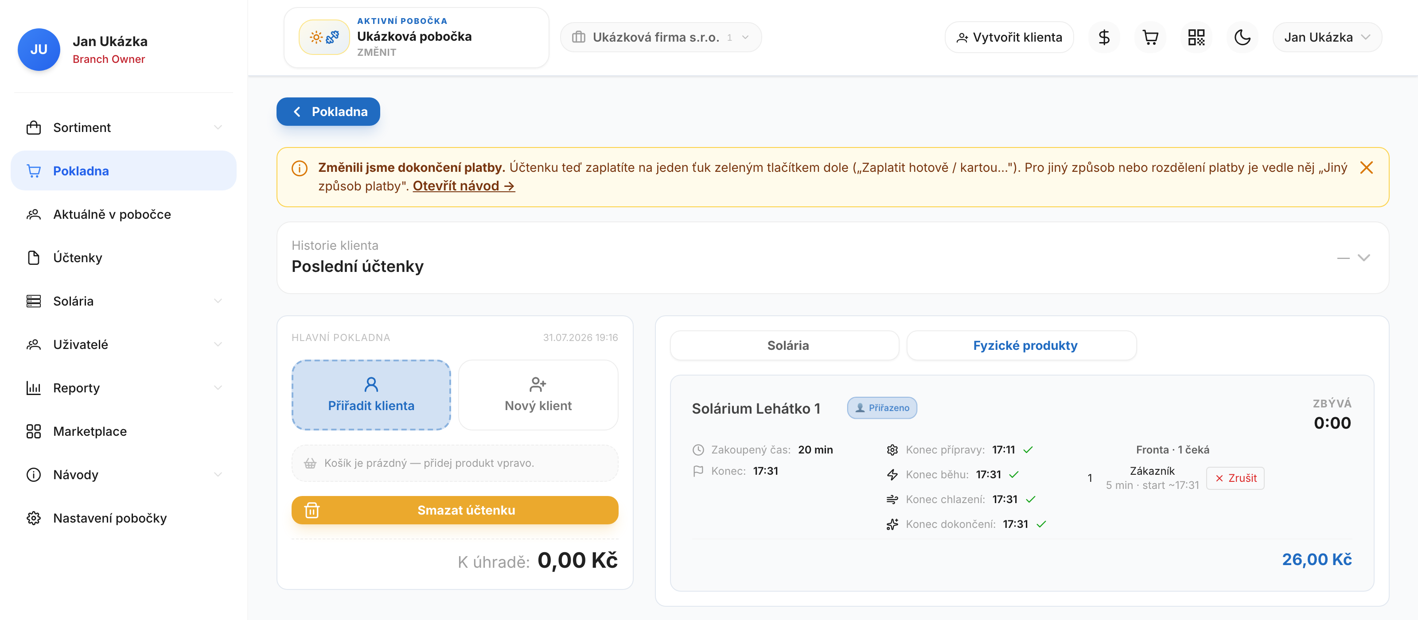The width and height of the screenshot is (1418, 620).
Task: Open the Jan Ukázka user menu dropdown
Action: [x=1327, y=37]
